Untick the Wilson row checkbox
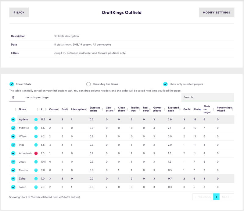244x211 pixels. (13, 137)
